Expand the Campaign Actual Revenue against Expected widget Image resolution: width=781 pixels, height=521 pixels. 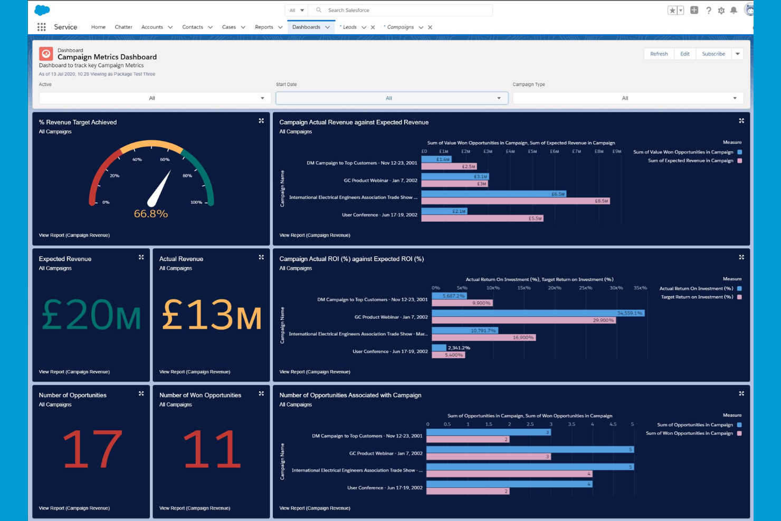point(741,121)
